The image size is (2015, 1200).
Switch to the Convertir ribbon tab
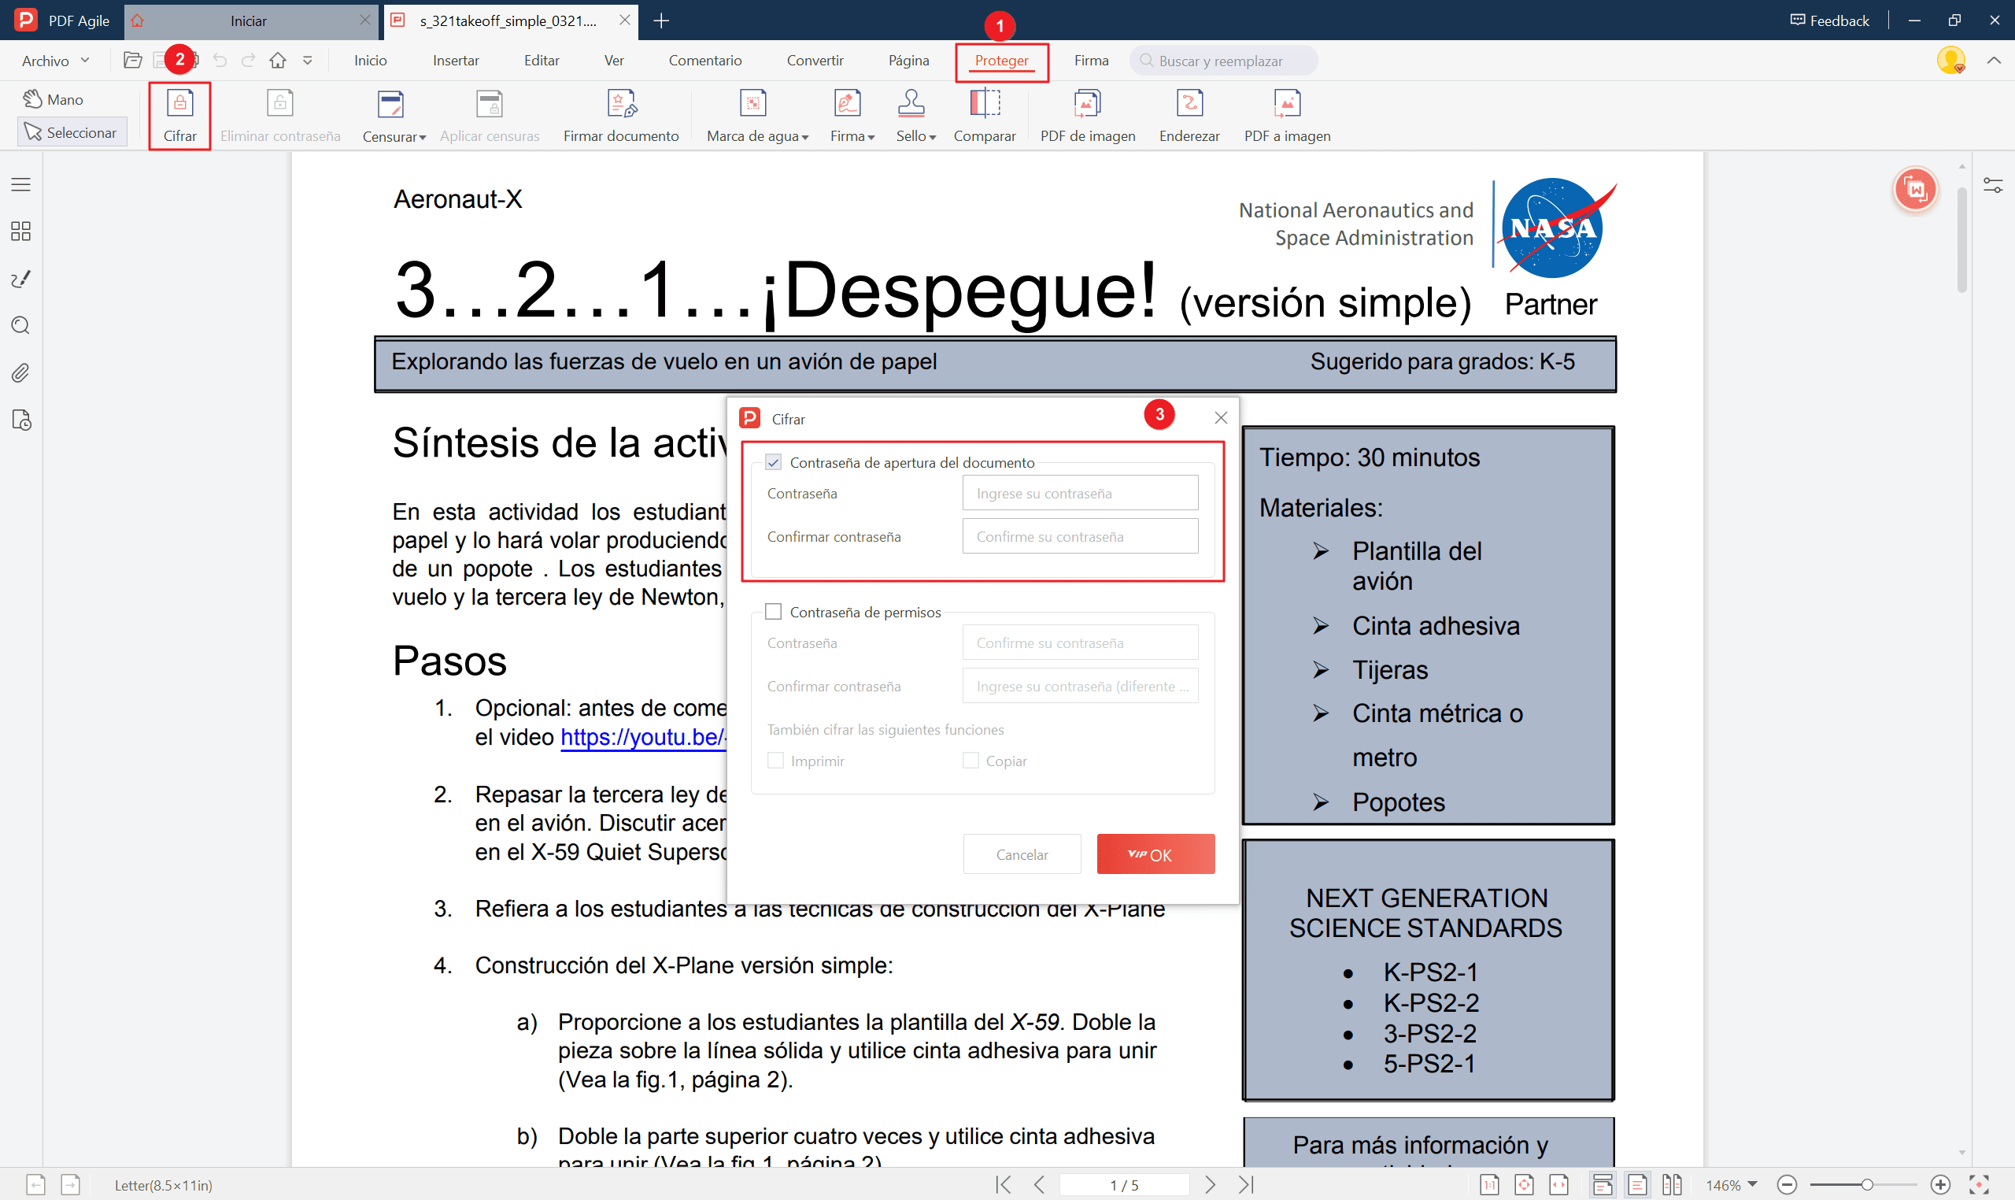pos(814,61)
